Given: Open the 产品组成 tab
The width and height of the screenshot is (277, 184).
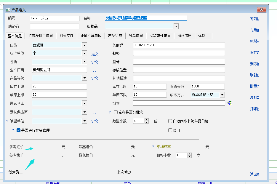Looking at the screenshot, I should (115, 36).
